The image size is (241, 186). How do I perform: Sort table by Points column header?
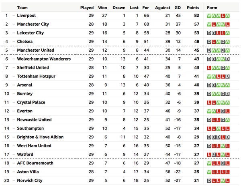coord(193,8)
